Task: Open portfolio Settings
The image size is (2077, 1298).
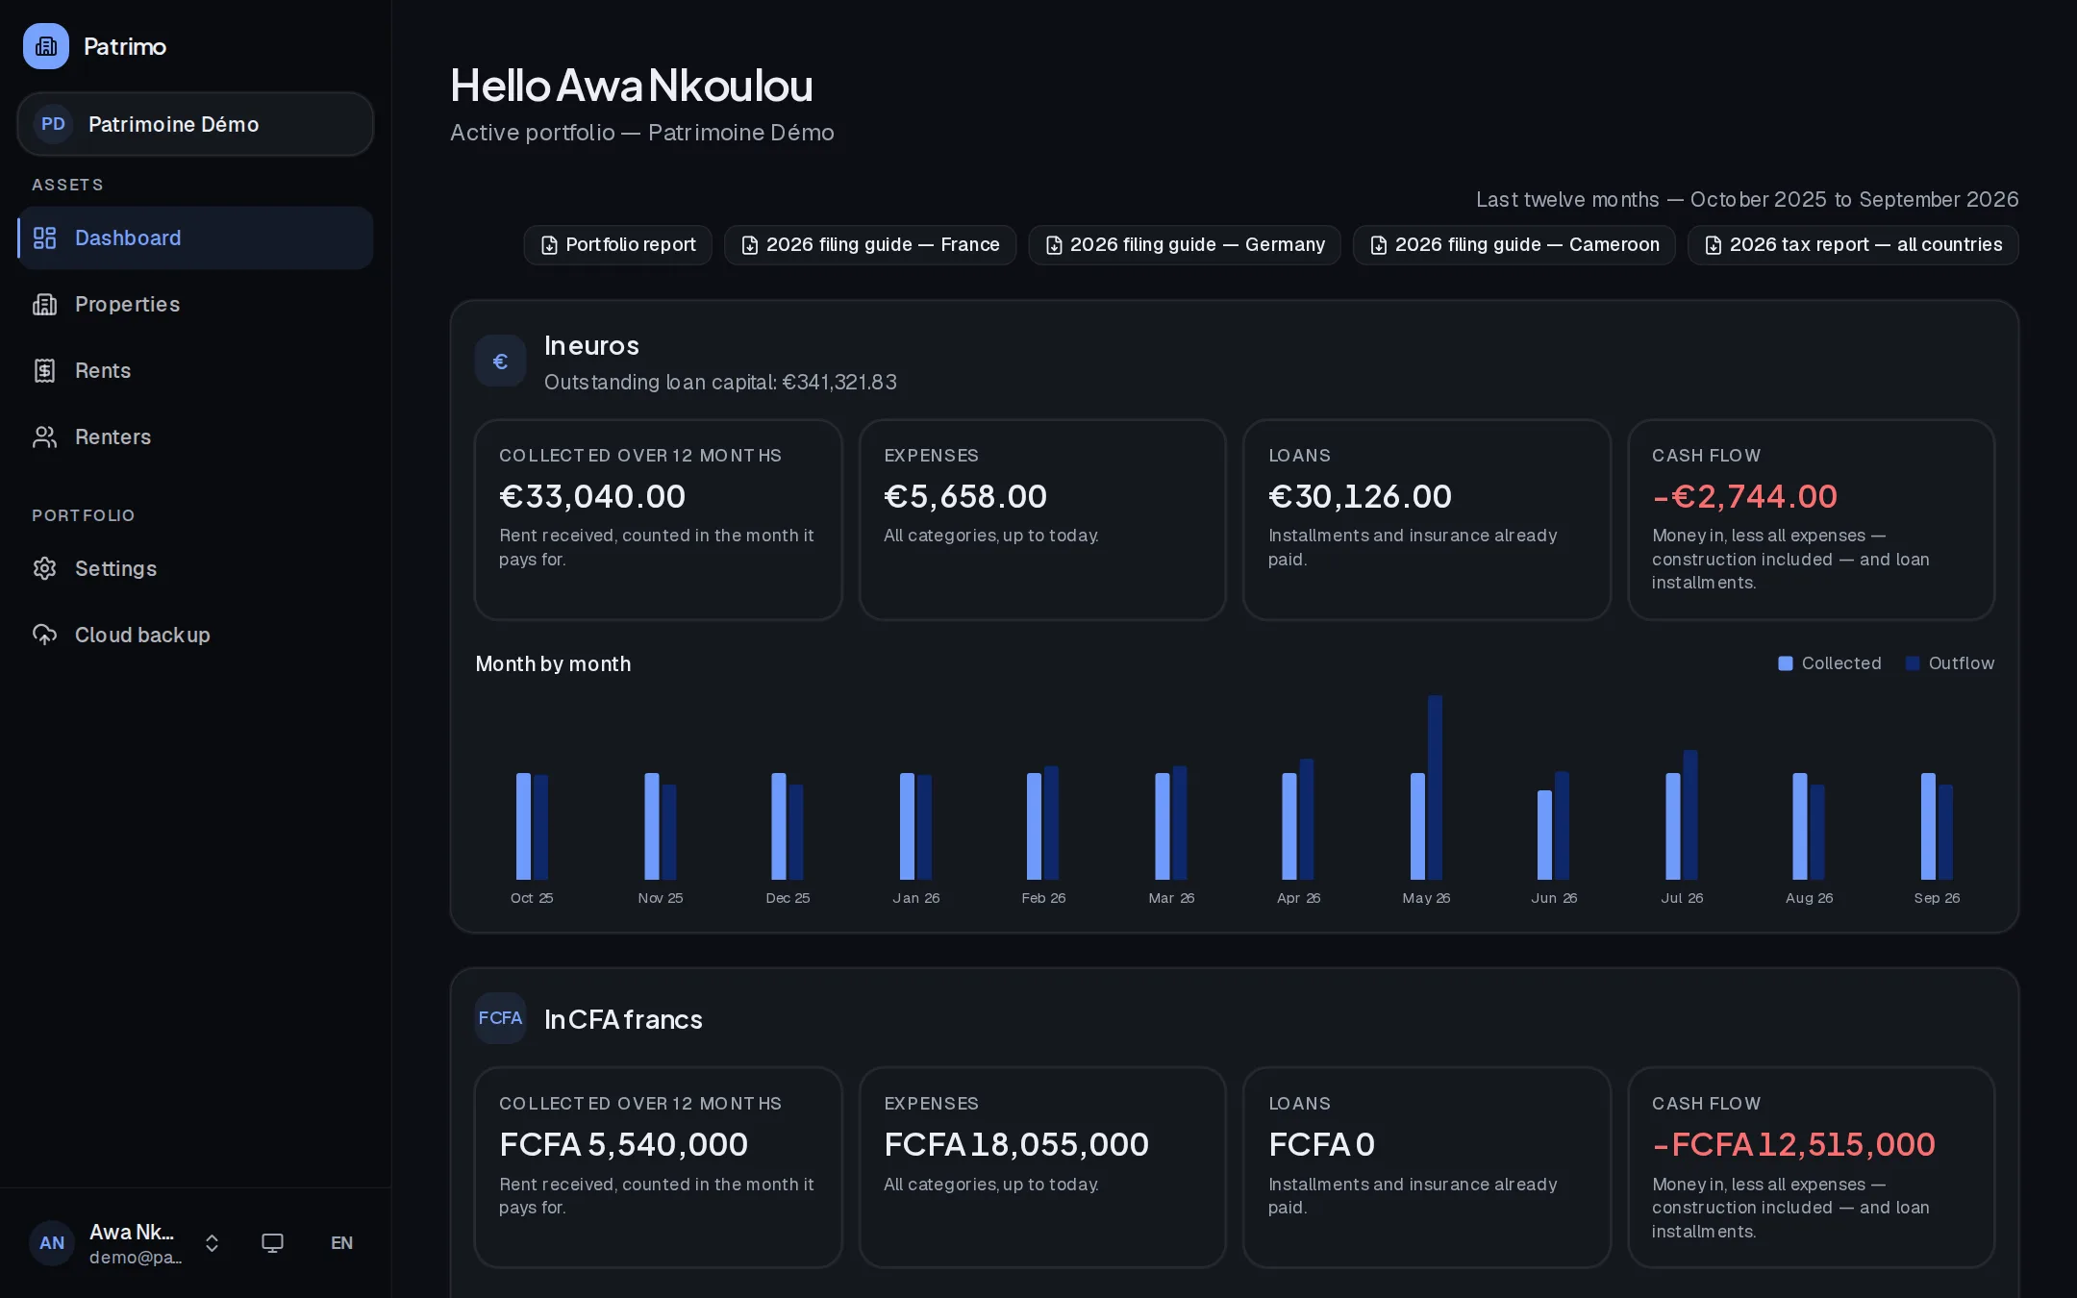Action: point(195,568)
